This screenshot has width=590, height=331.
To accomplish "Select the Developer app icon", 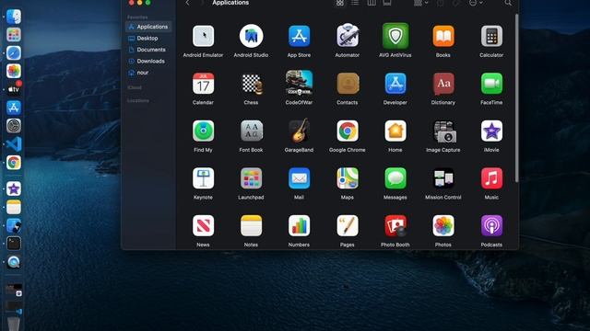I will coord(395,84).
